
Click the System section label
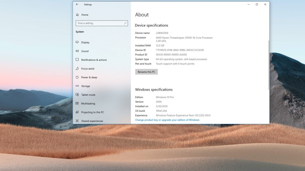[80, 32]
